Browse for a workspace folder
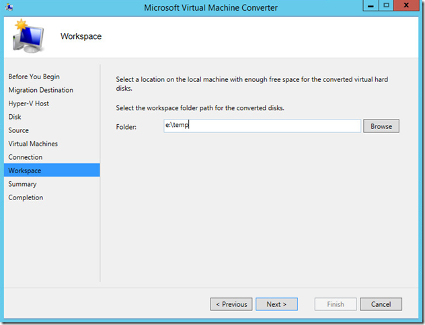The height and width of the screenshot is (325, 425). click(x=381, y=126)
